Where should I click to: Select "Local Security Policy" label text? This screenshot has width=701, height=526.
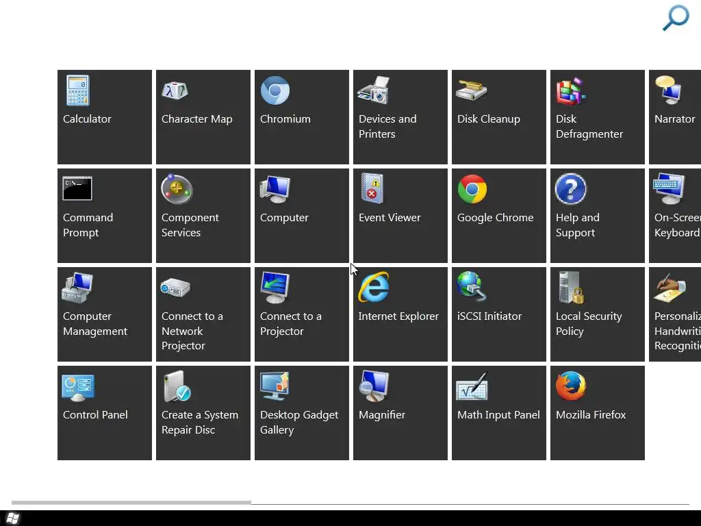pos(589,324)
